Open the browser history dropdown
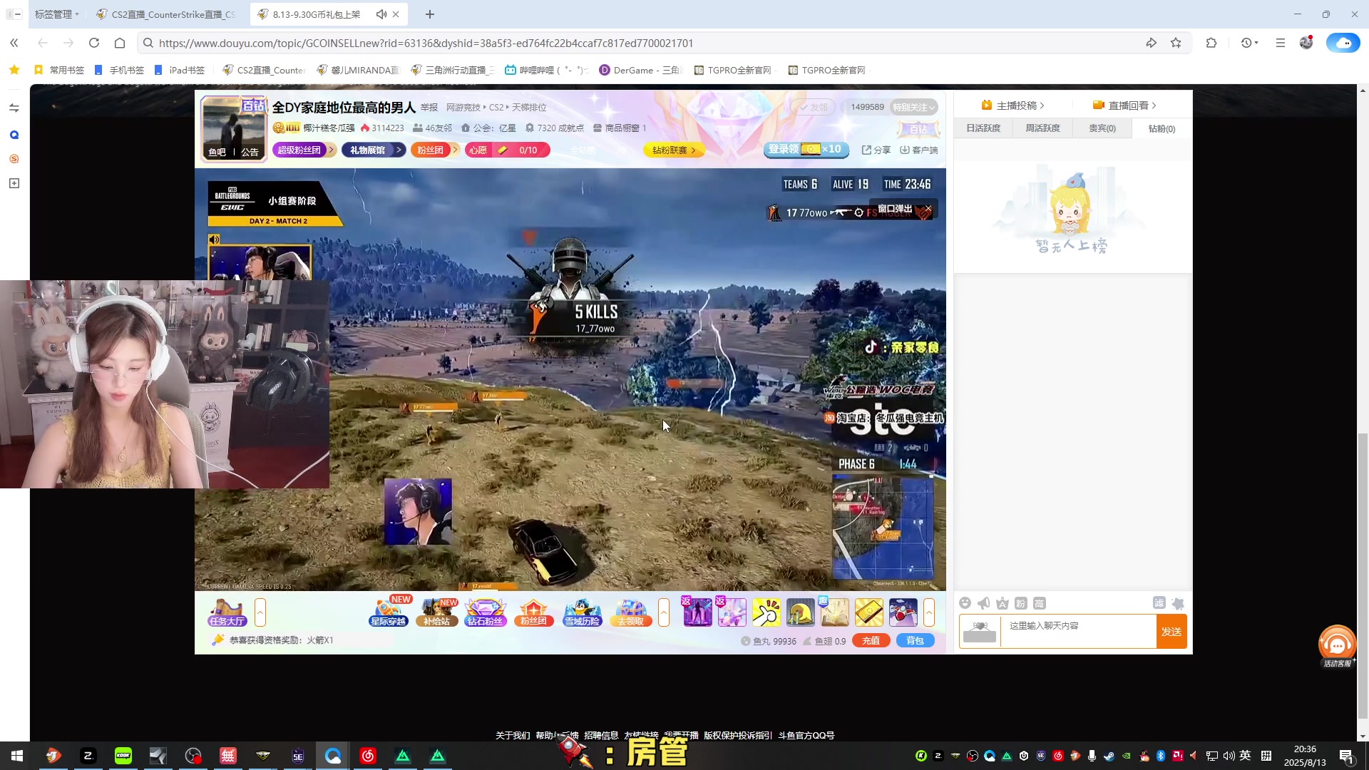Image resolution: width=1369 pixels, height=770 pixels. [x=1249, y=43]
